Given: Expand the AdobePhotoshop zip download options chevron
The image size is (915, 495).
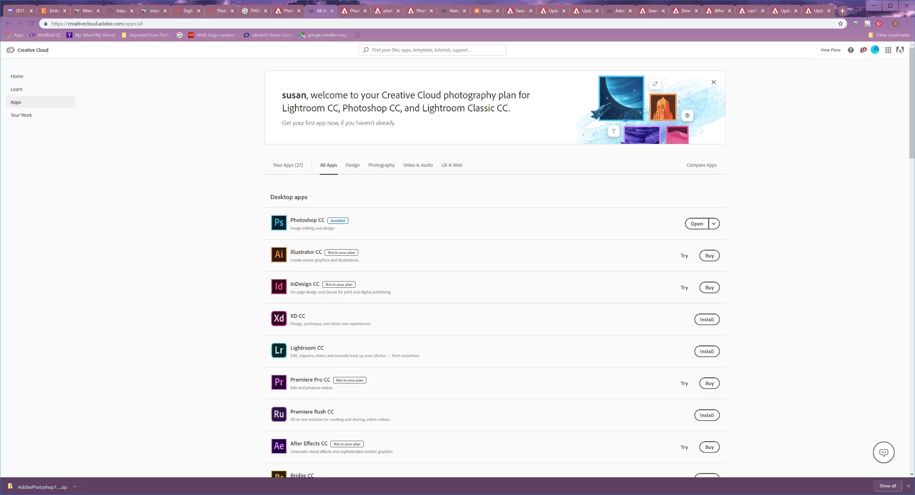Looking at the screenshot, I should [75, 486].
